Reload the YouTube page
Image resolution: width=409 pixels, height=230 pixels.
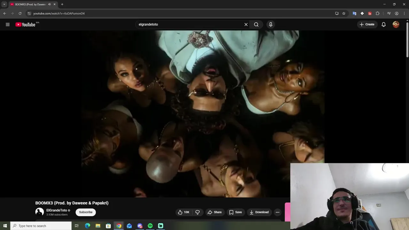tap(20, 13)
